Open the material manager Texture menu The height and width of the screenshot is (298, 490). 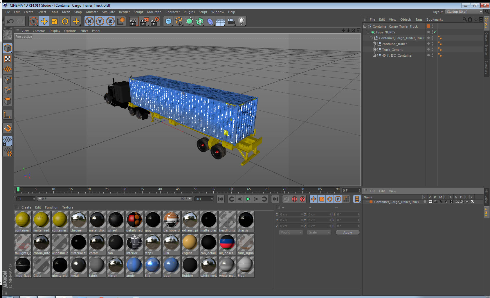tap(68, 207)
